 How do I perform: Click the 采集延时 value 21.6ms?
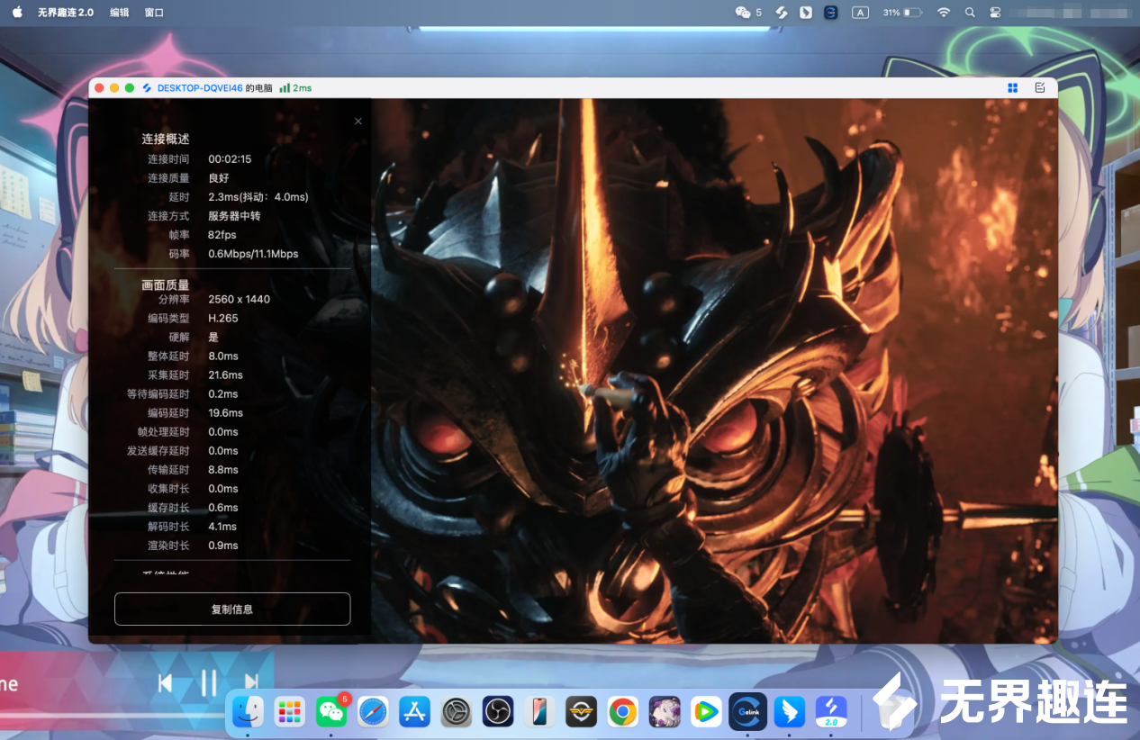click(x=226, y=375)
